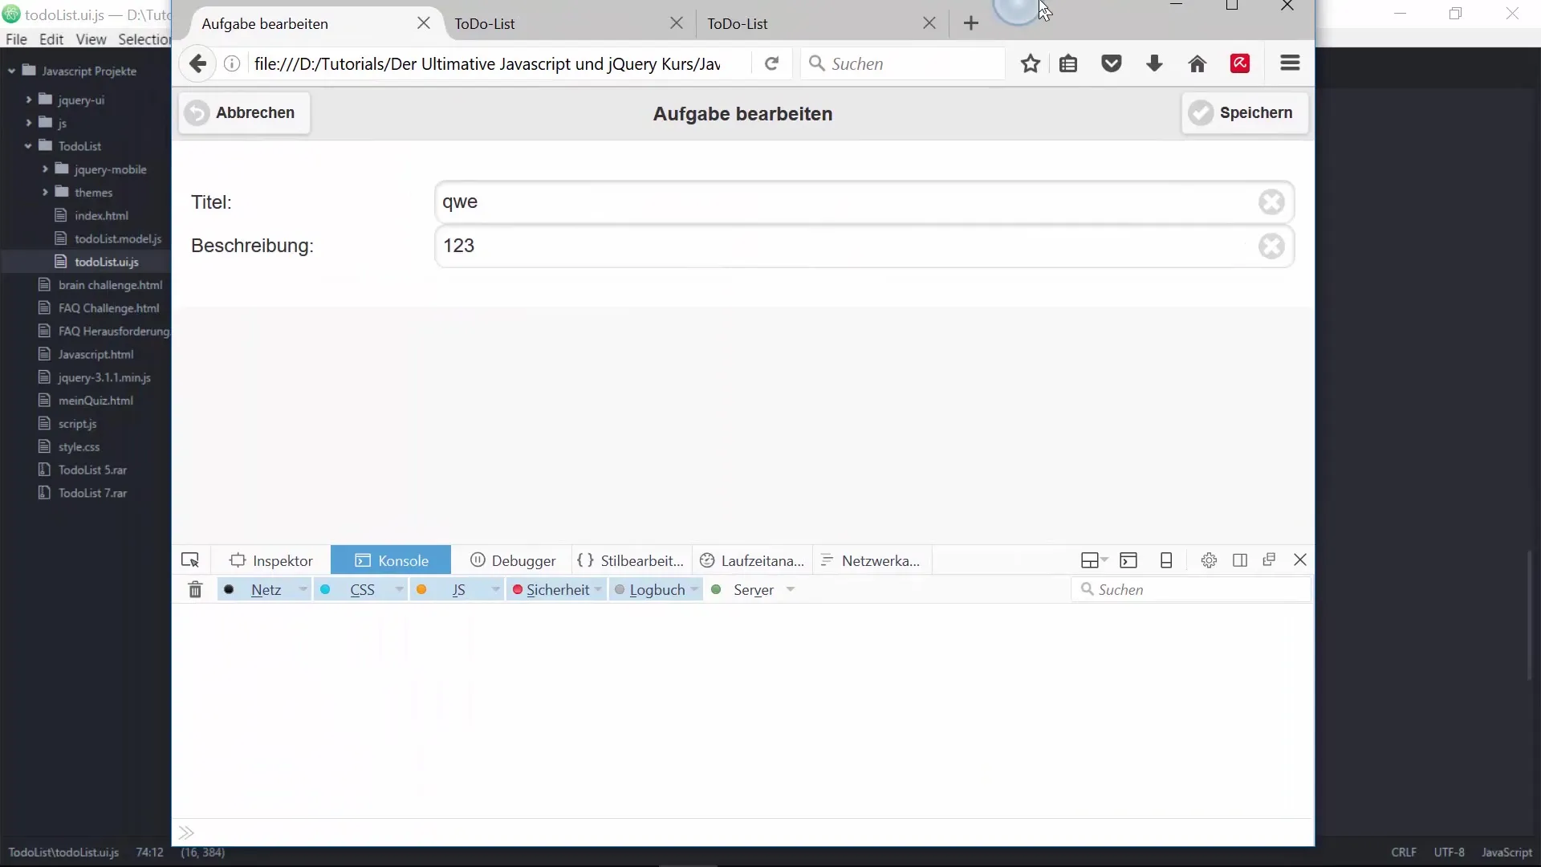Expand the jquery-mobile folder
The width and height of the screenshot is (1541, 867).
pos(45,169)
